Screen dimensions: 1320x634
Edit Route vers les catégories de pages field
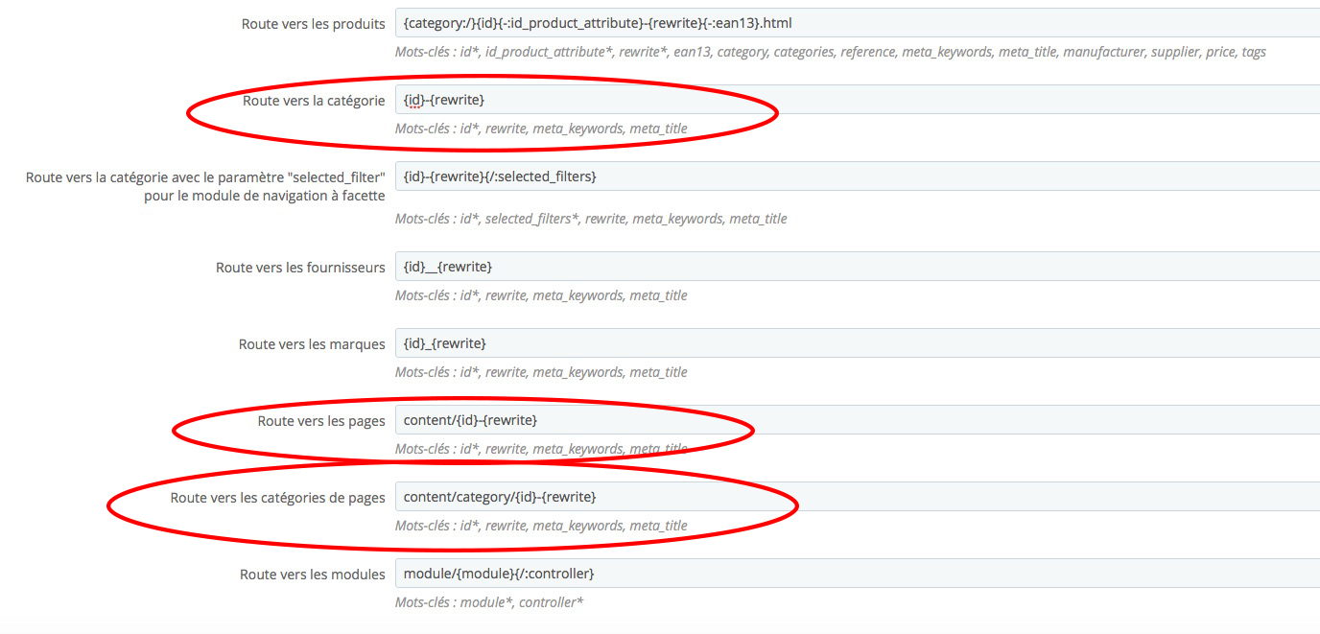tap(858, 497)
